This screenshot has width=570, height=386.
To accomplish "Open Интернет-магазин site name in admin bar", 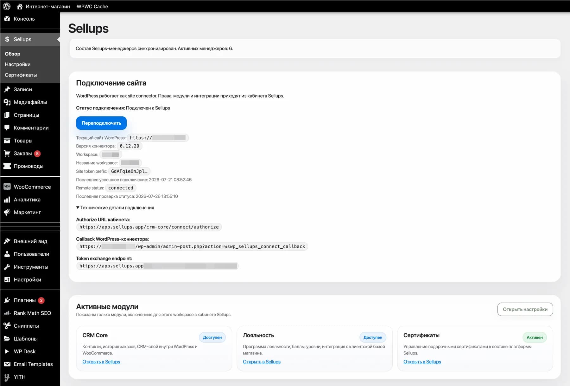I will tap(47, 6).
